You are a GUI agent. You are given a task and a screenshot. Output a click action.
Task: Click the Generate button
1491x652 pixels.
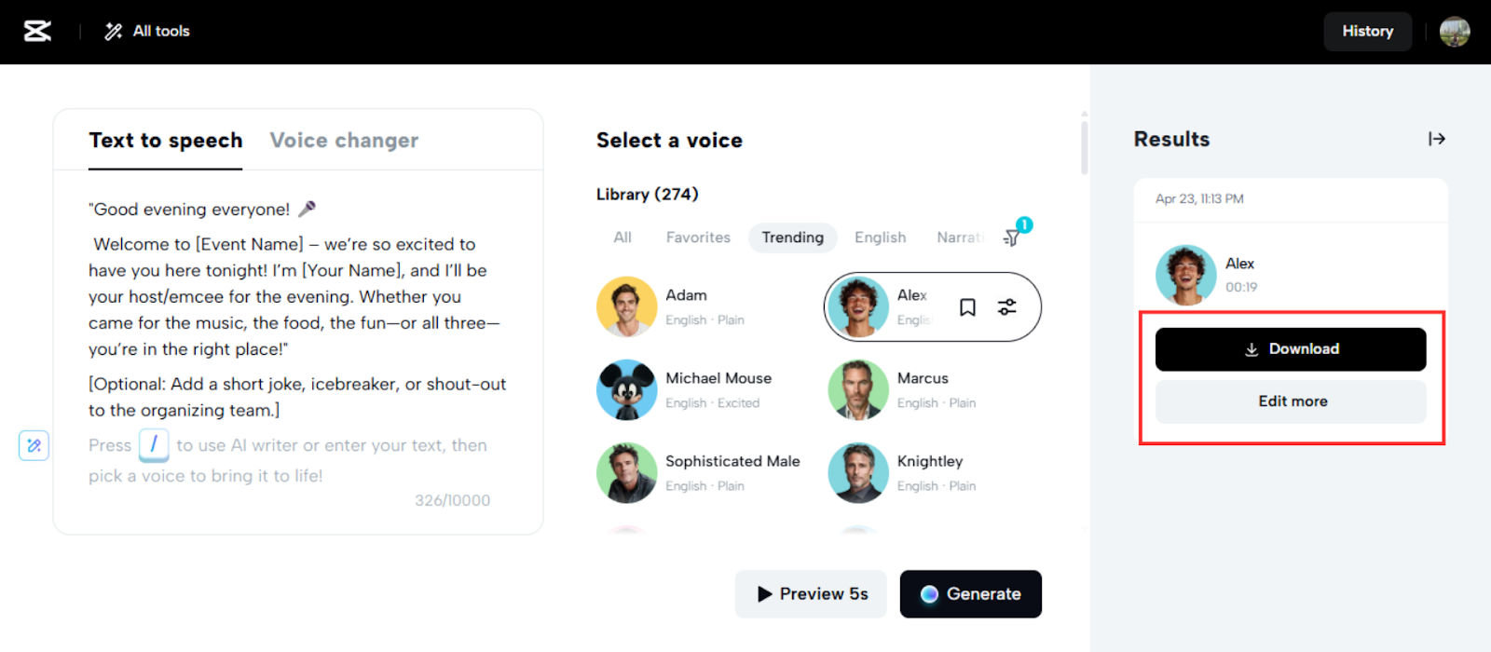point(970,594)
